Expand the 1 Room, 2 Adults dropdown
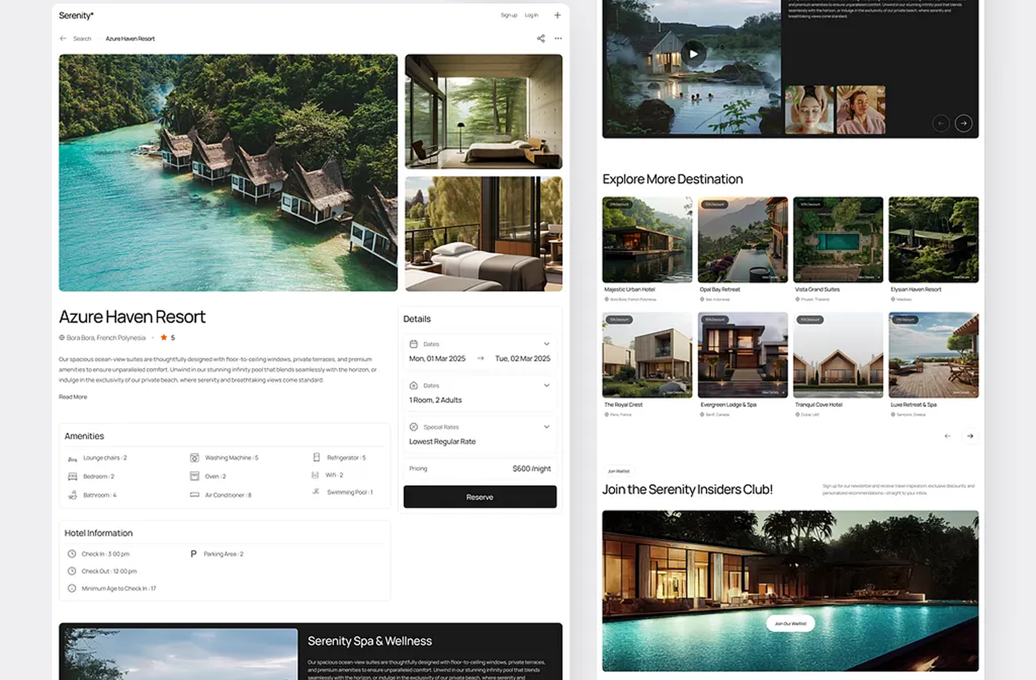Viewport: 1036px width, 680px height. pos(546,386)
